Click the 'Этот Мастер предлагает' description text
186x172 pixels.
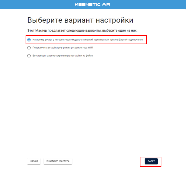[82, 31]
